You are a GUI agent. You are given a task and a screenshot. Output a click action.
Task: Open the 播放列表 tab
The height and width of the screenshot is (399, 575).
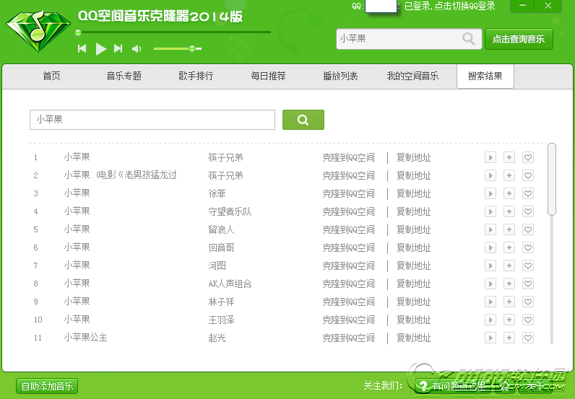[340, 76]
